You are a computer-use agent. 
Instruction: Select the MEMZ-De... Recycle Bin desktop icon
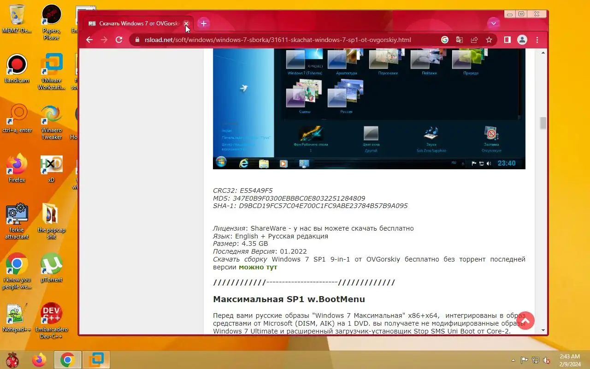click(17, 19)
